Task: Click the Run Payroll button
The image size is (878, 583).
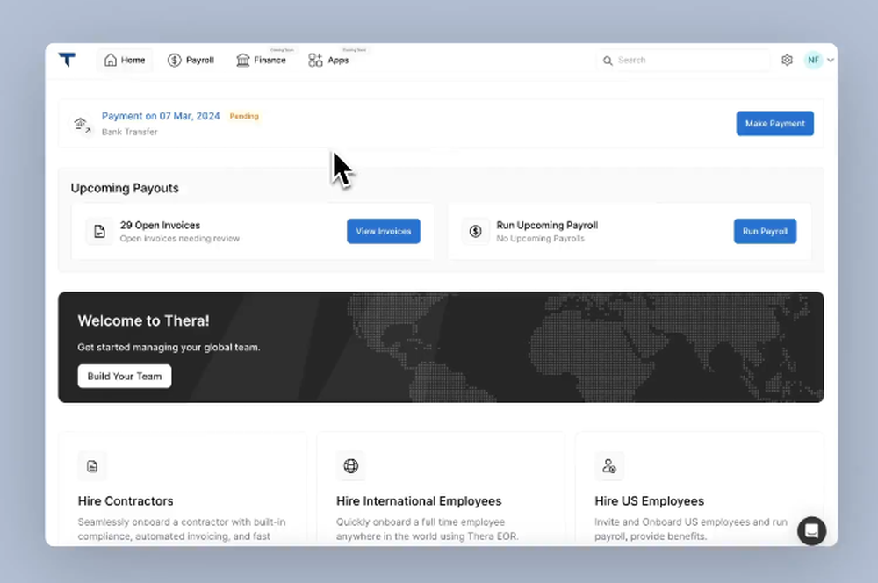Action: 765,231
